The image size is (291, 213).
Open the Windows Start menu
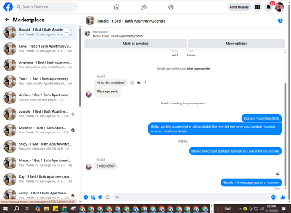(5, 208)
